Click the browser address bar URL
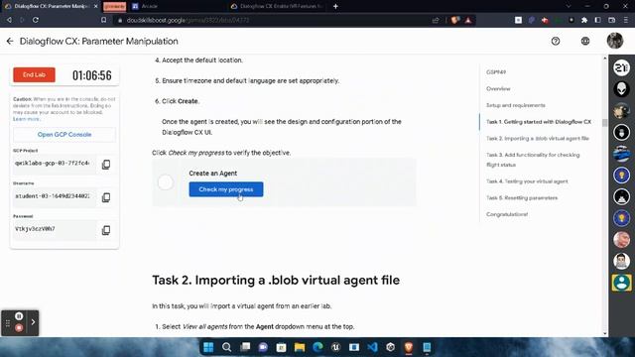This screenshot has height=357, width=635. [x=188, y=20]
